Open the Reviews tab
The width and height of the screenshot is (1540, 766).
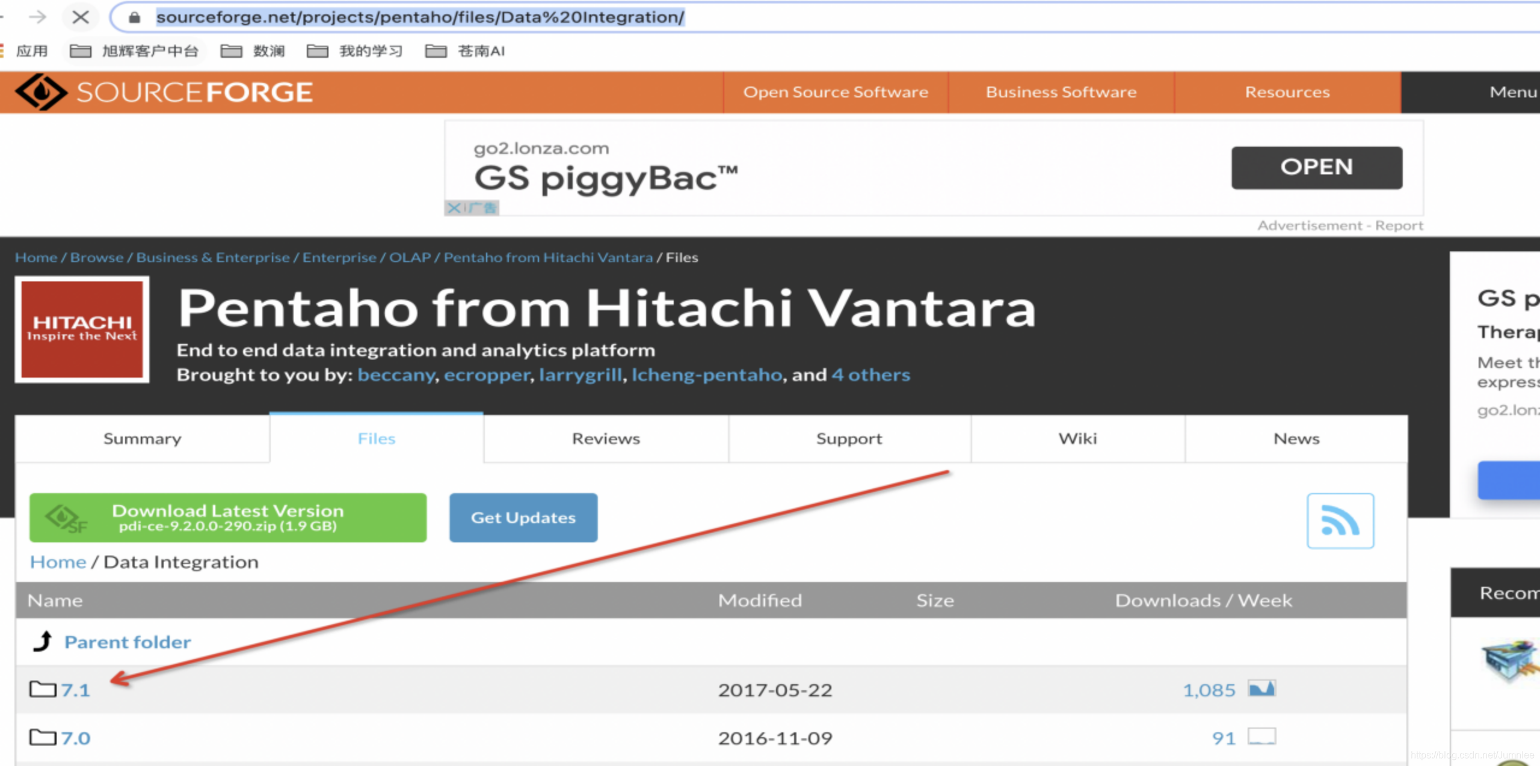(x=606, y=438)
